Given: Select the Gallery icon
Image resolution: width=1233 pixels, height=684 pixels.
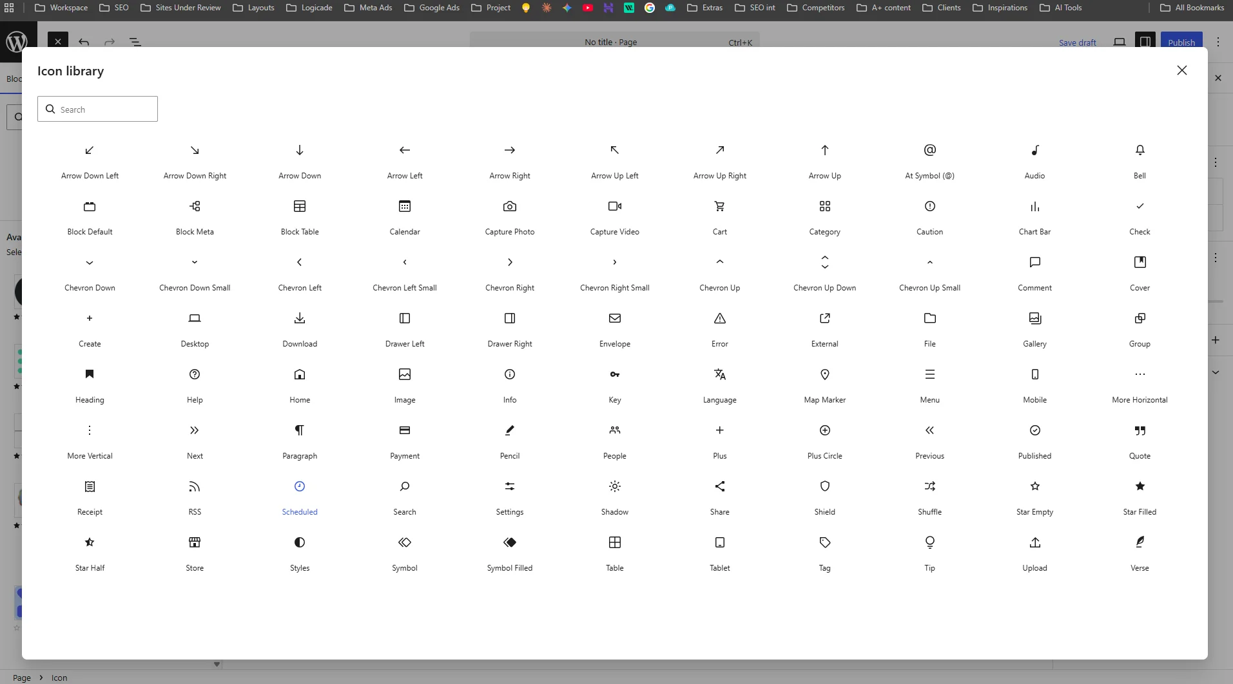Looking at the screenshot, I should (x=1034, y=318).
